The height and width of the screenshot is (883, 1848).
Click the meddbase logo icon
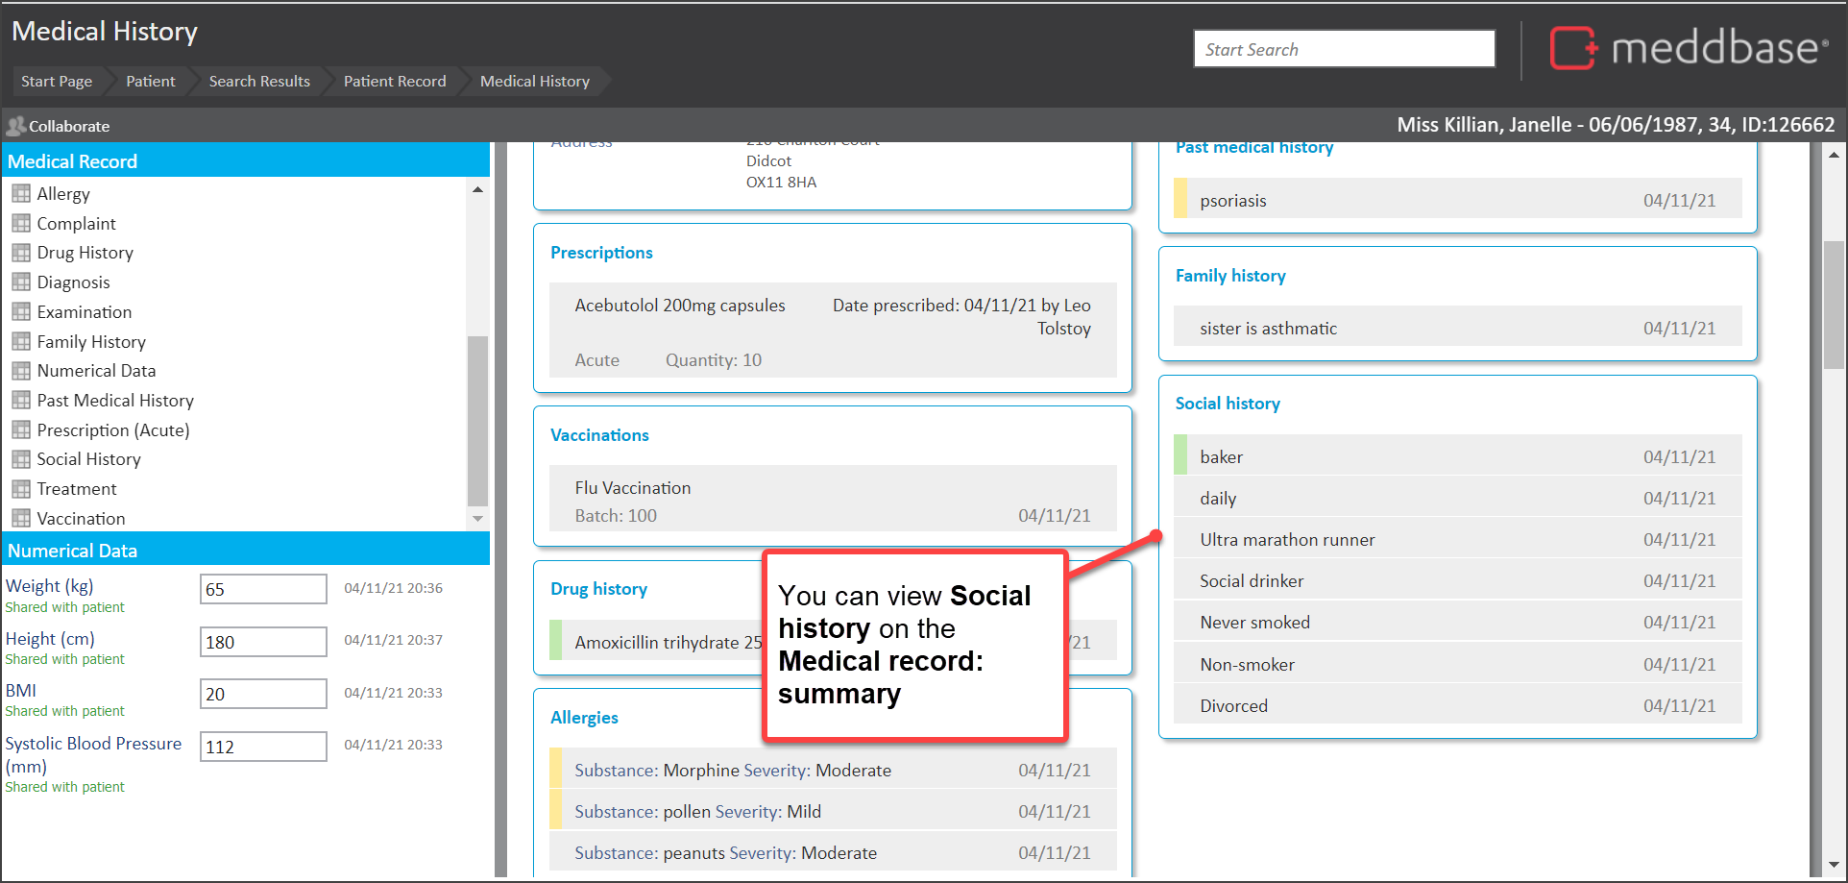pos(1573,48)
